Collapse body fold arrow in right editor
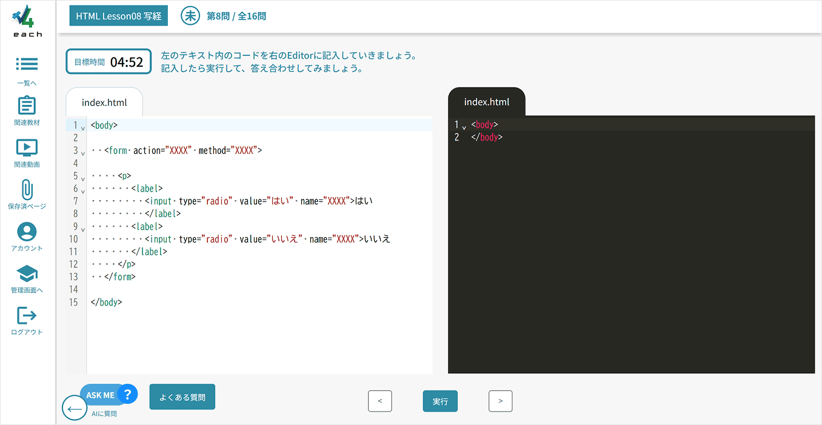The height and width of the screenshot is (425, 822). (464, 127)
